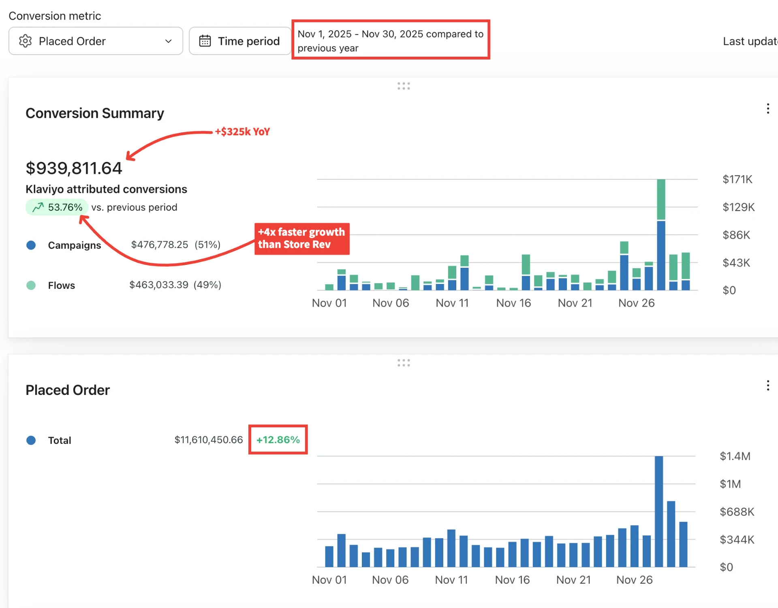Click the Total legend label

pos(60,440)
